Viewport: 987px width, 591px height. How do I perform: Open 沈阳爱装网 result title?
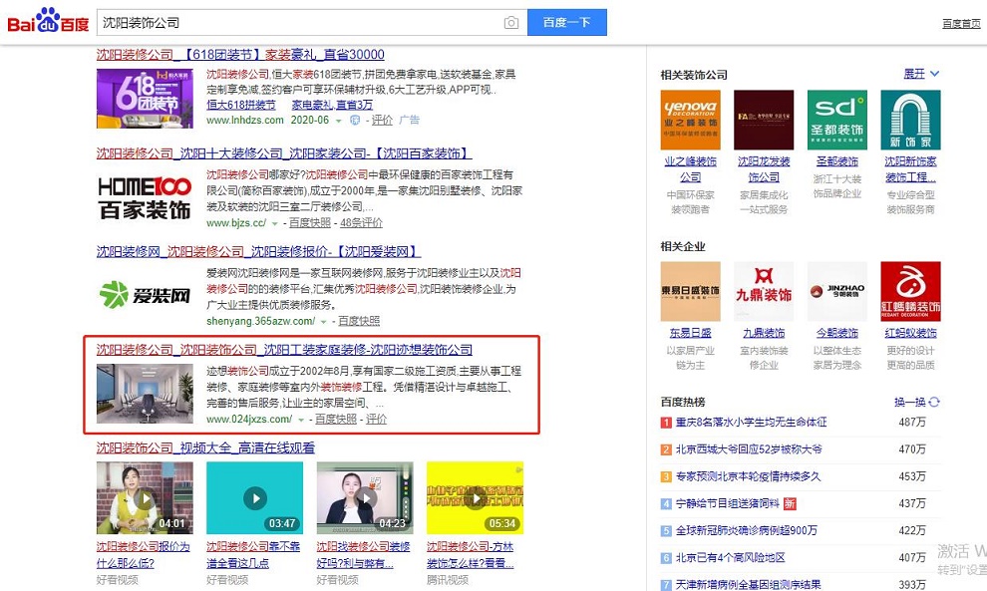click(258, 252)
